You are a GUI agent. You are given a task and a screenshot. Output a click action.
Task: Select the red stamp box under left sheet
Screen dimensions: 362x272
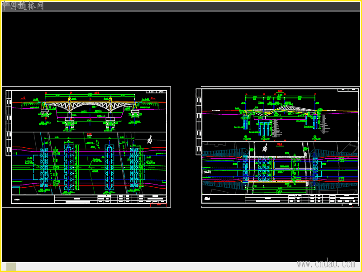click(x=159, y=205)
